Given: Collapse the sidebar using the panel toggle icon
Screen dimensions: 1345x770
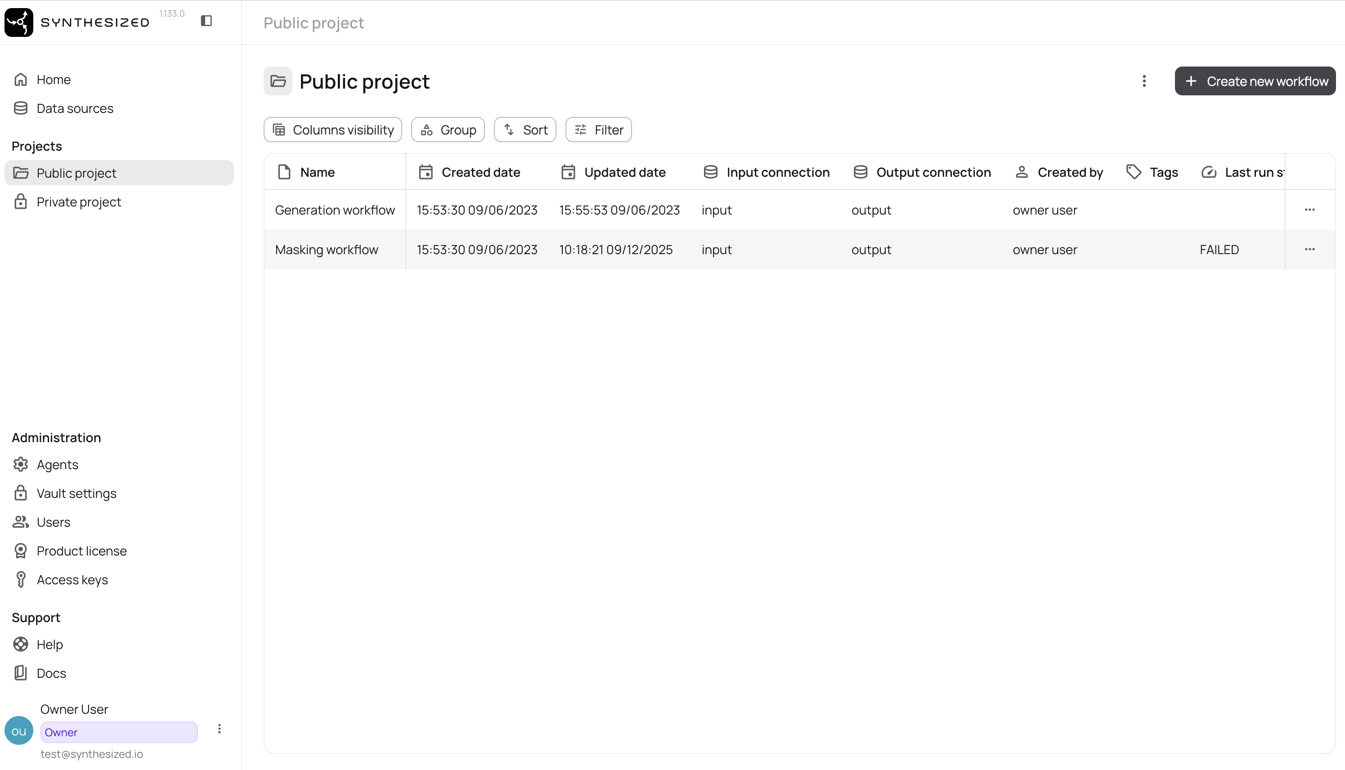Looking at the screenshot, I should pyautogui.click(x=206, y=21).
